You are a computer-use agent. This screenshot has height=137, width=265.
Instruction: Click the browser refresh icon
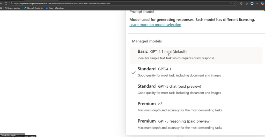(x=6, y=3)
